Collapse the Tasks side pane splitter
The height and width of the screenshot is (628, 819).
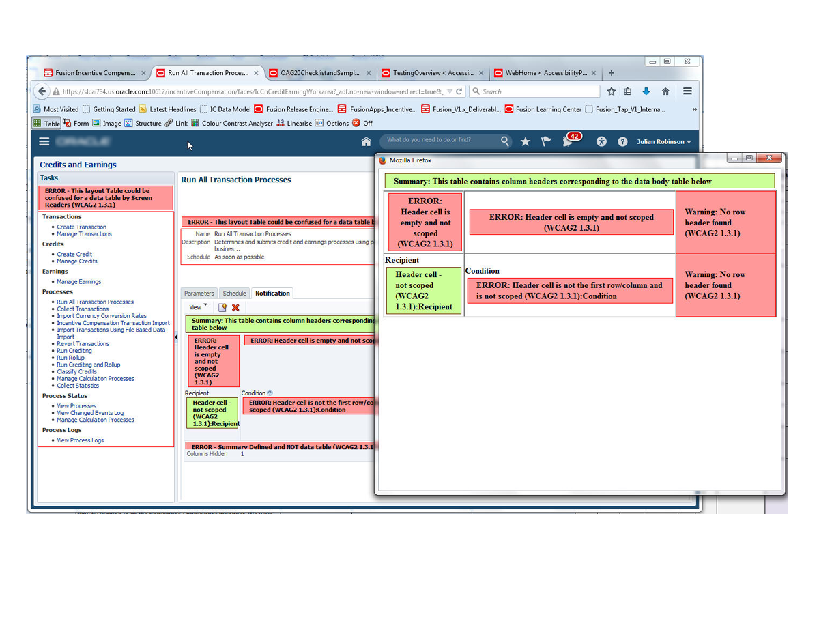click(176, 337)
